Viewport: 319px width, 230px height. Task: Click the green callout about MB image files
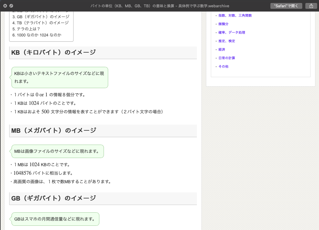point(57,151)
